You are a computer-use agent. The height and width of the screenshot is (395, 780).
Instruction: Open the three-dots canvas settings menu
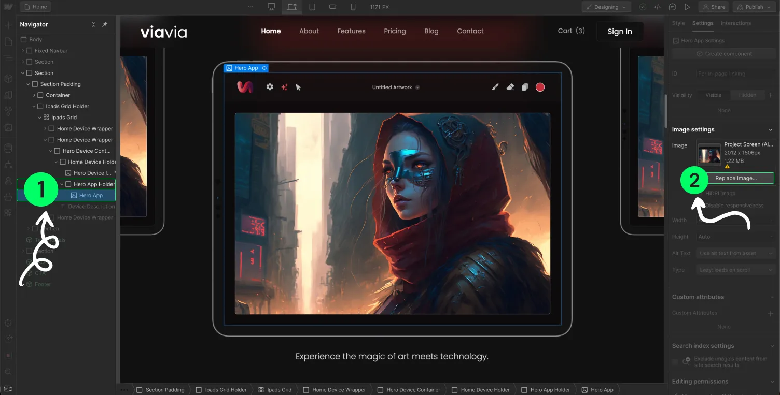click(251, 7)
